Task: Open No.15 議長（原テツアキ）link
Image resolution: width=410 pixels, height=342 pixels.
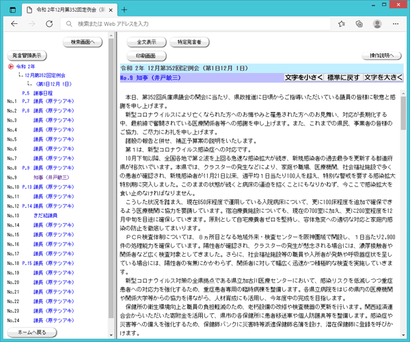Action: pyautogui.click(x=53, y=235)
